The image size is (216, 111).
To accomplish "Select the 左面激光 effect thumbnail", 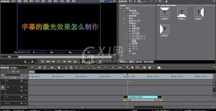I will 165,29.
